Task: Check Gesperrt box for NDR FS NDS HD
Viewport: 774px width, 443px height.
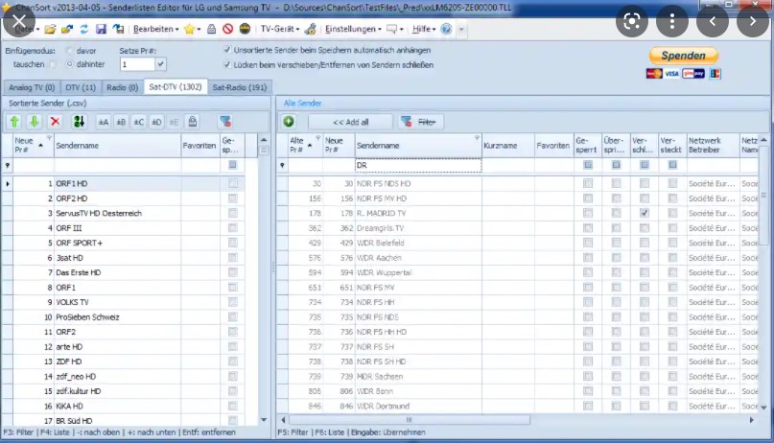Action: click(x=587, y=183)
